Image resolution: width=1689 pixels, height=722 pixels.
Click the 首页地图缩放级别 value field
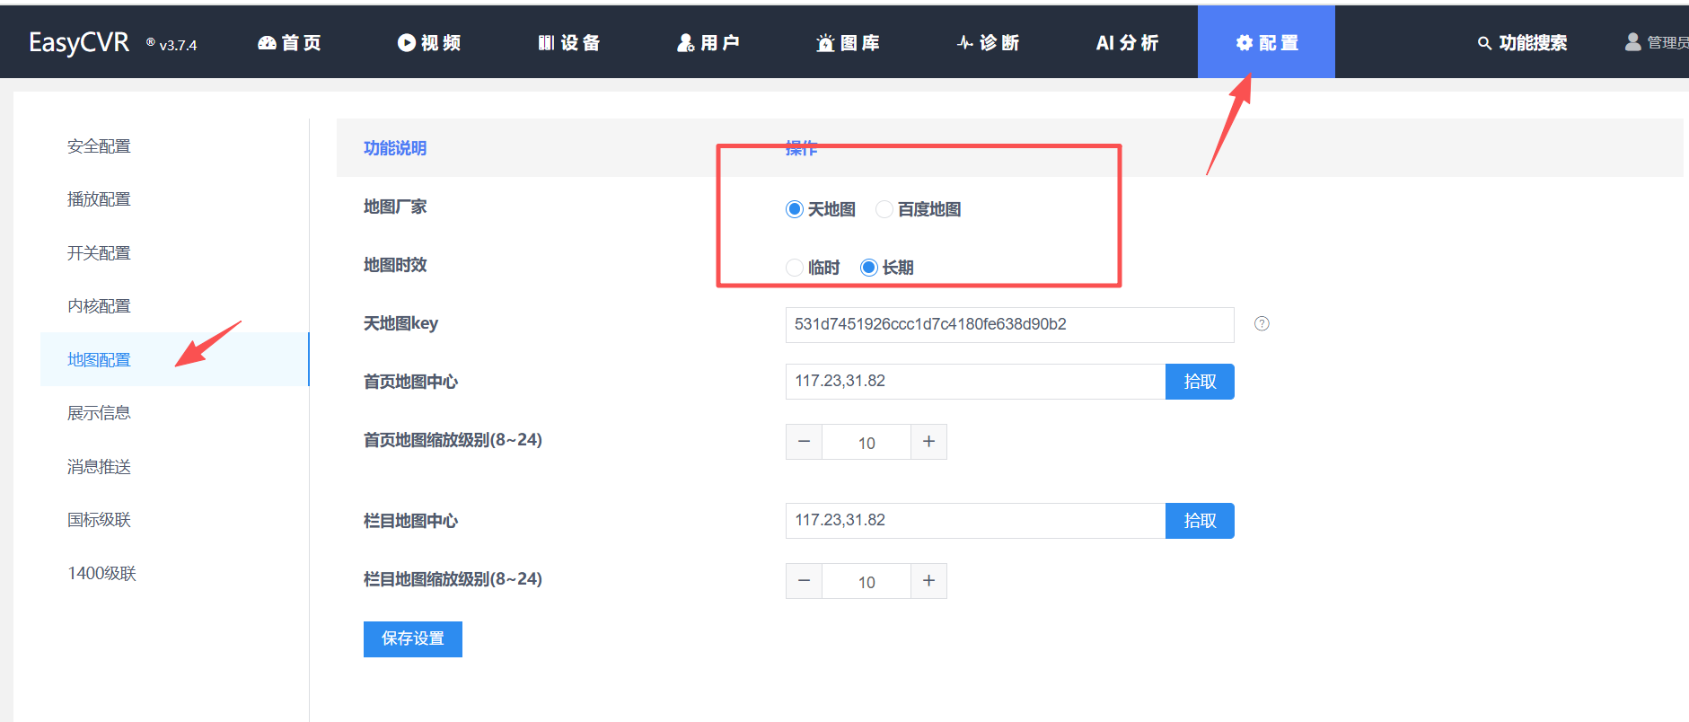(866, 442)
